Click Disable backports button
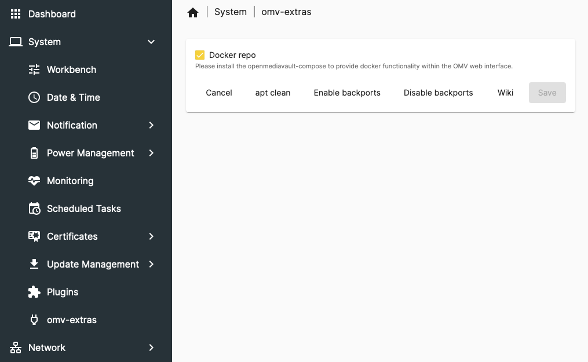The width and height of the screenshot is (588, 362). click(x=438, y=93)
